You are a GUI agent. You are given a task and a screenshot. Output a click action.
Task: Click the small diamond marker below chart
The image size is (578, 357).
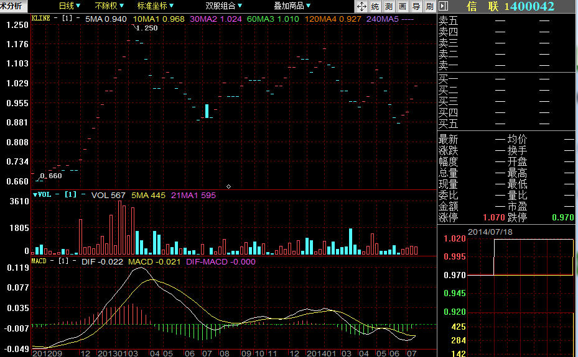tap(228, 186)
